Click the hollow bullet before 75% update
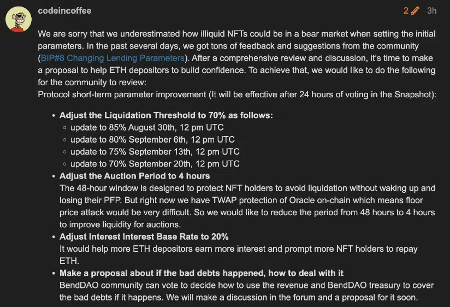This screenshot has height=307, width=450. click(x=65, y=152)
